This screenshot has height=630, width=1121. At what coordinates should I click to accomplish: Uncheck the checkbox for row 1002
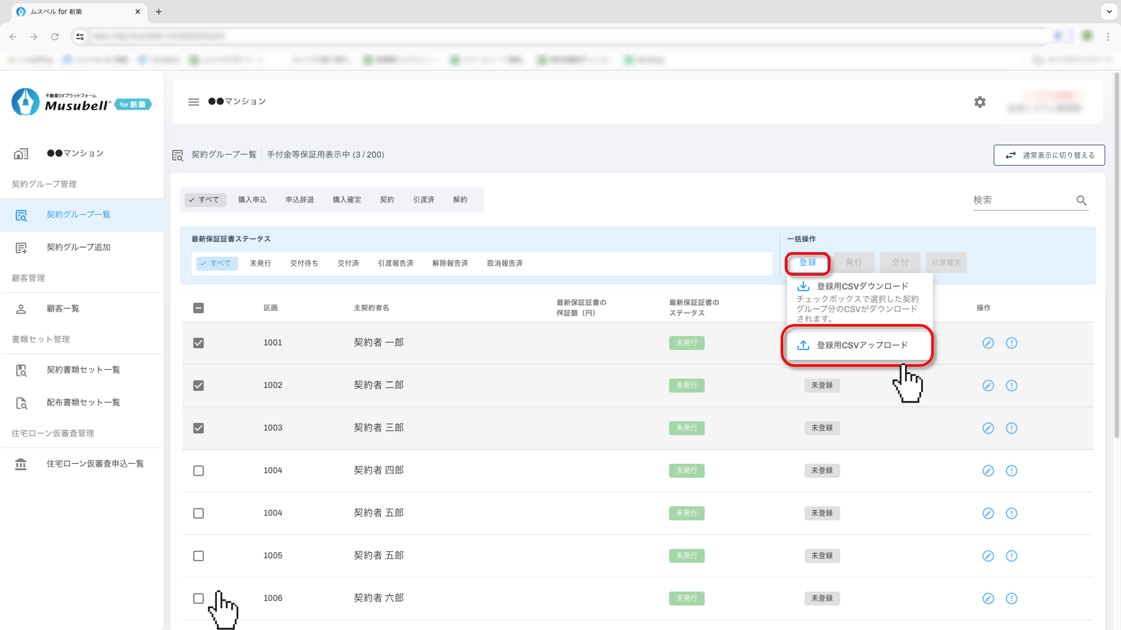click(198, 386)
